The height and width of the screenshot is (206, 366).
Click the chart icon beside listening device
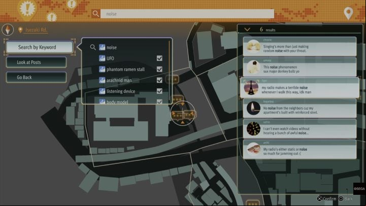[x=102, y=91]
